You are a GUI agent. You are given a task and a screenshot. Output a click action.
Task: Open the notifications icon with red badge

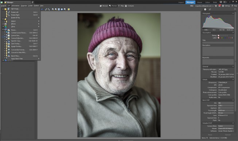(x=219, y=6)
